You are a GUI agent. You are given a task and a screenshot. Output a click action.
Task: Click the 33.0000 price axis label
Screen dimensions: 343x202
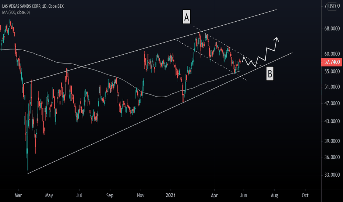point(332,175)
